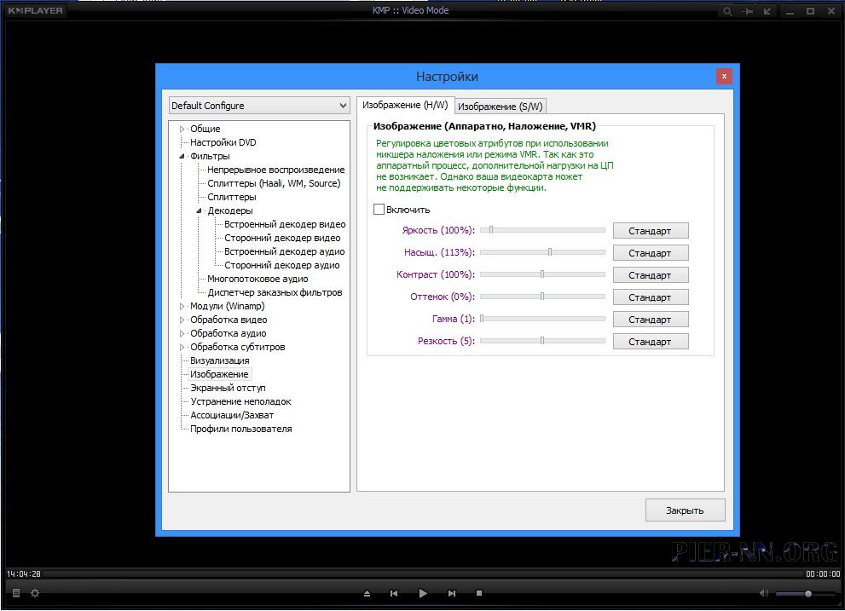Select Сторонний декодер видео item

pos(282,238)
